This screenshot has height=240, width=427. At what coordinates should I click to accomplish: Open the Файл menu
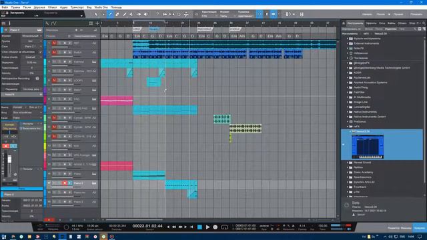(x=5, y=7)
